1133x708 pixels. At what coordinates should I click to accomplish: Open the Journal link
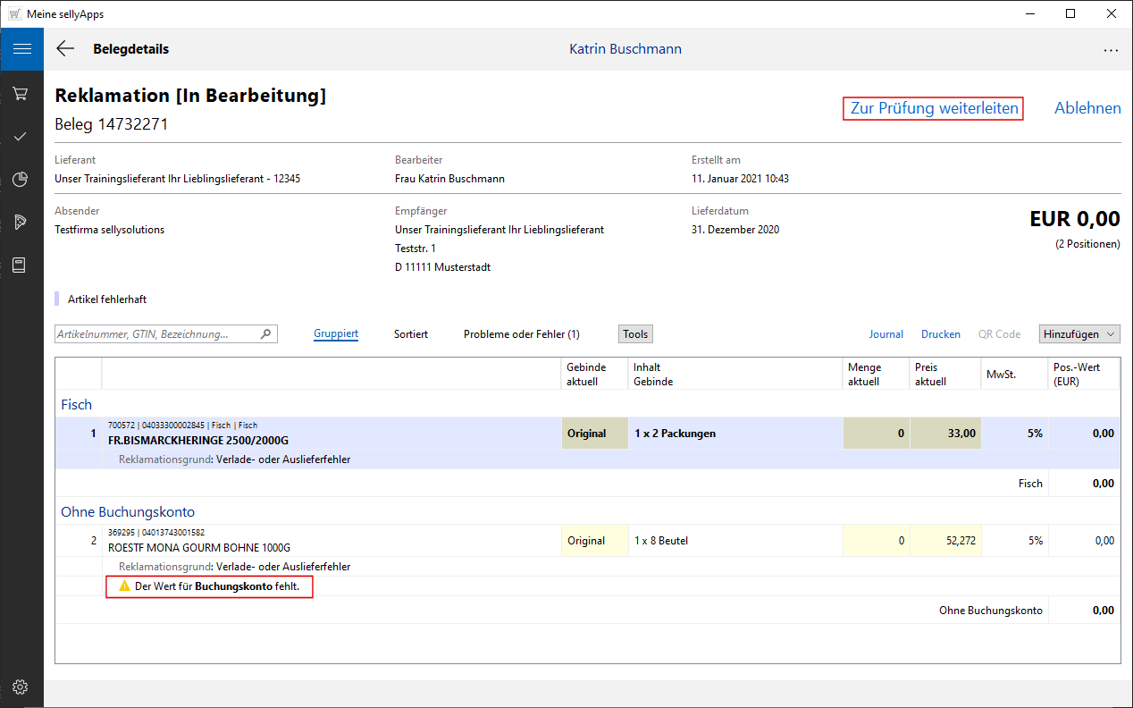[886, 333]
